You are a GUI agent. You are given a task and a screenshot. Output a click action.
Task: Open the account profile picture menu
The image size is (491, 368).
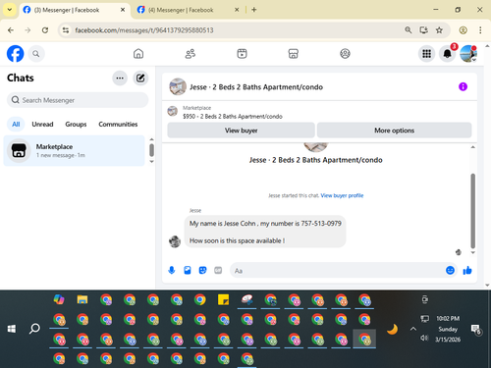[x=468, y=54]
